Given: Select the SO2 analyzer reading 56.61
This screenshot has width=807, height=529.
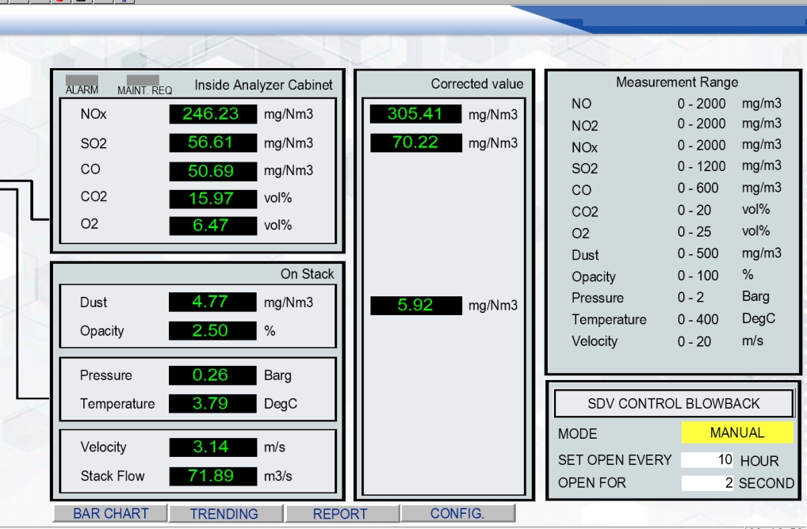Looking at the screenshot, I should tap(212, 143).
